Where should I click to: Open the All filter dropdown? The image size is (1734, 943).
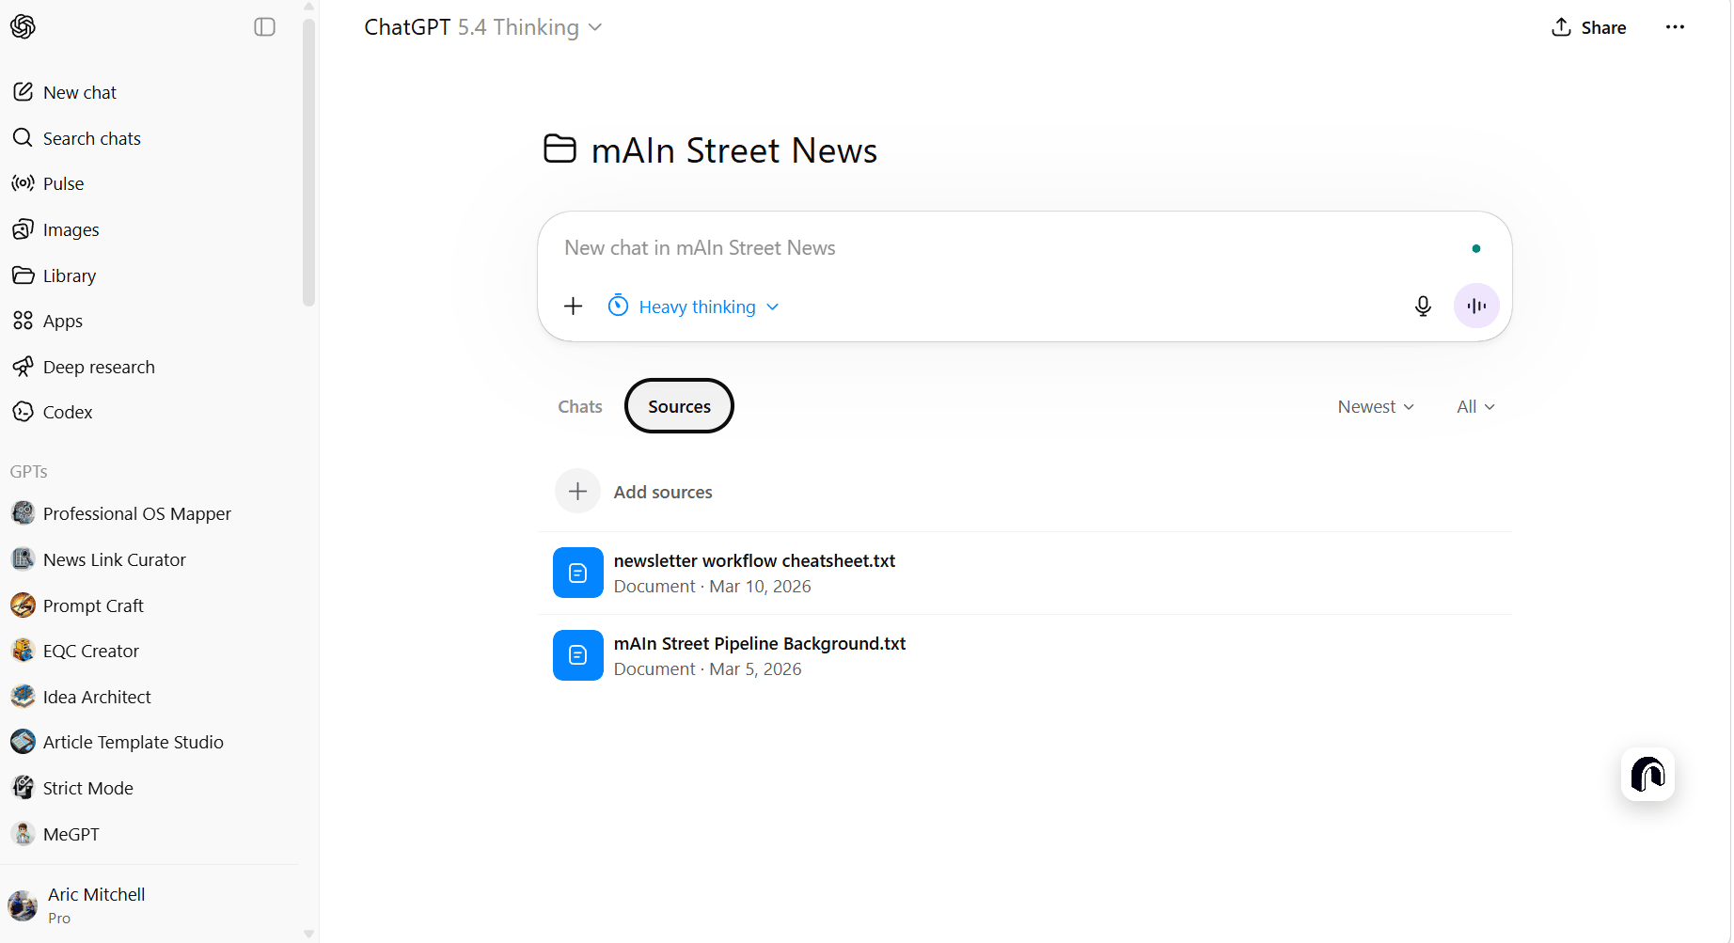coord(1475,407)
